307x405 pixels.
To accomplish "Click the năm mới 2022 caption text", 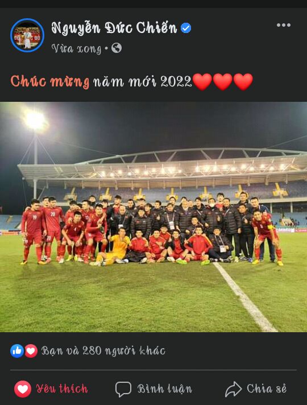I will point(143,81).
